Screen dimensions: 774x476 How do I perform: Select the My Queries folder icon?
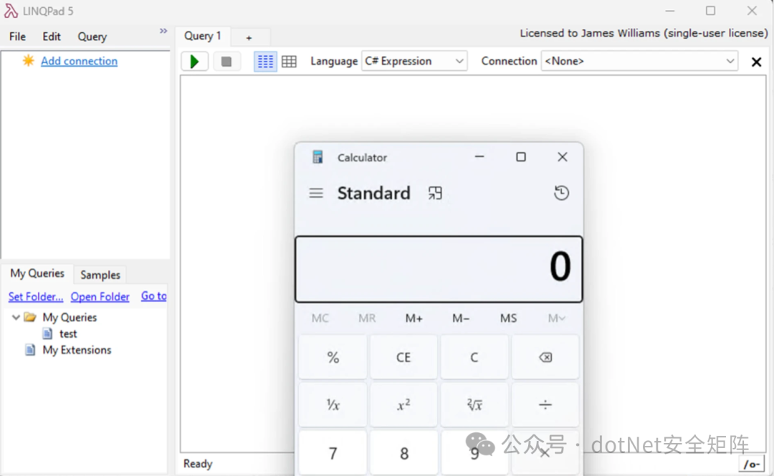[30, 317]
